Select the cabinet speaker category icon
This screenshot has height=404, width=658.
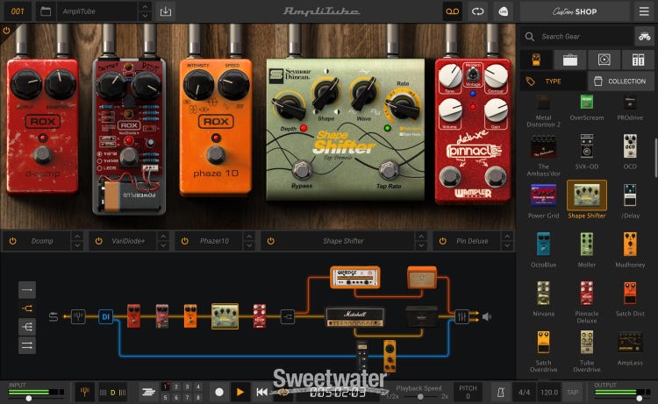coord(602,60)
